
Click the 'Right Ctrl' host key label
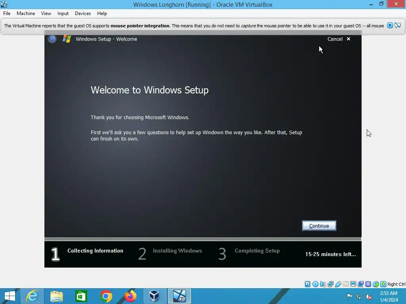click(396, 284)
